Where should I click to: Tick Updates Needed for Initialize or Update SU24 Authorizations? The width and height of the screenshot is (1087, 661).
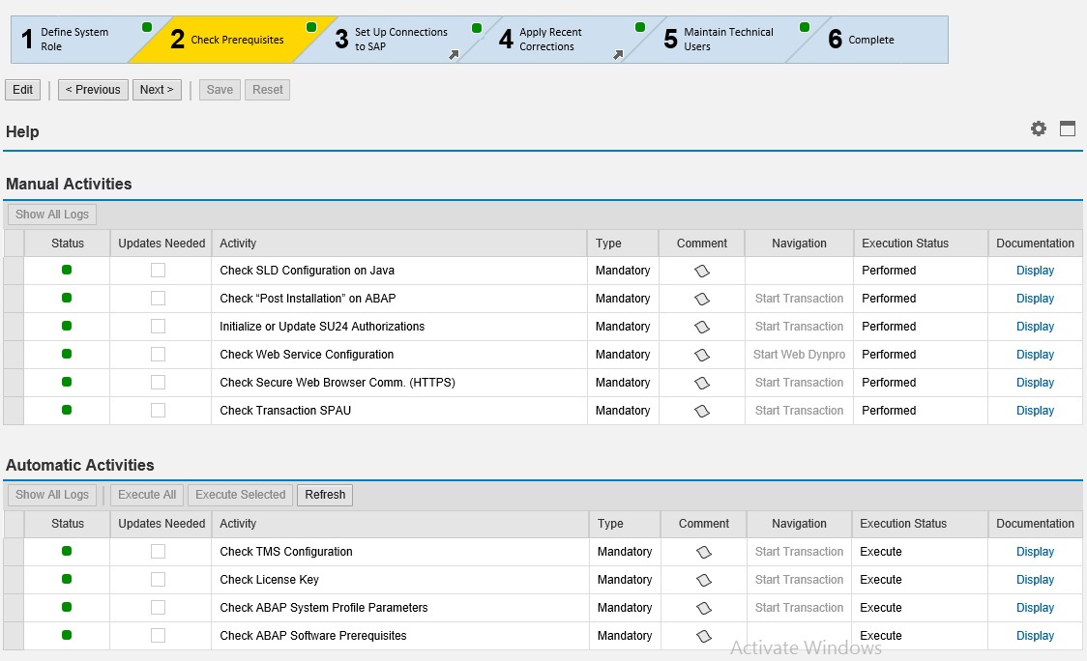158,326
